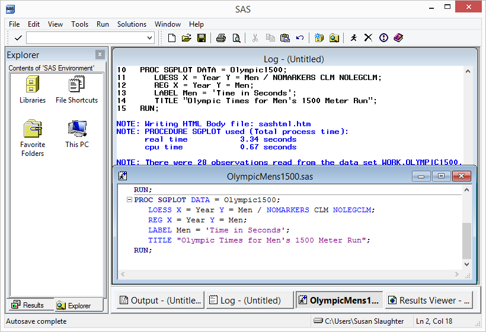Click the Log window's scroll up arrow
This screenshot has width=486, height=332.
[x=468, y=71]
